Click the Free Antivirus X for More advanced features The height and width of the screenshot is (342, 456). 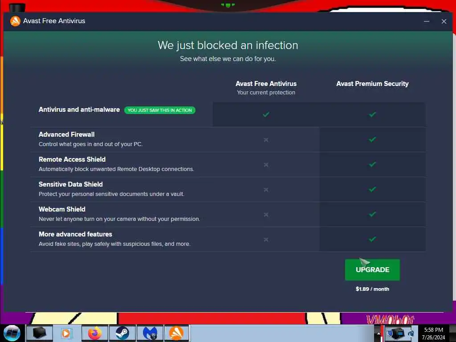pyautogui.click(x=266, y=240)
